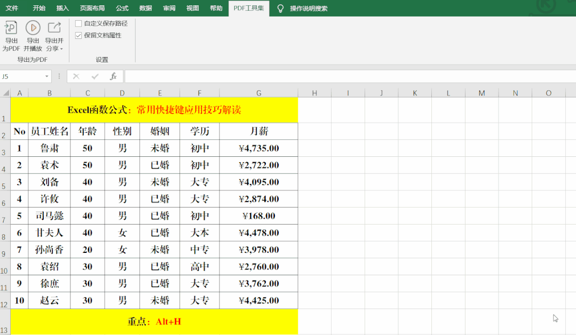
Task: Select column J header
Action: (x=381, y=93)
